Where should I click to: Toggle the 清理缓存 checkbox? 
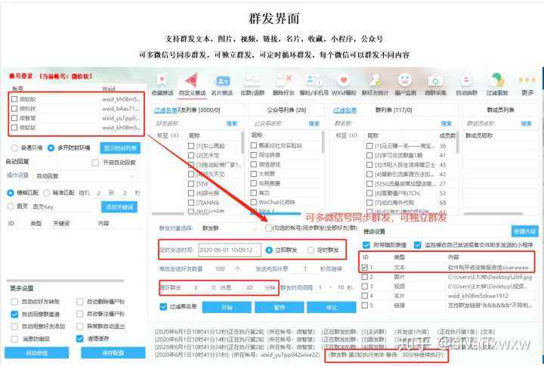(x=80, y=338)
